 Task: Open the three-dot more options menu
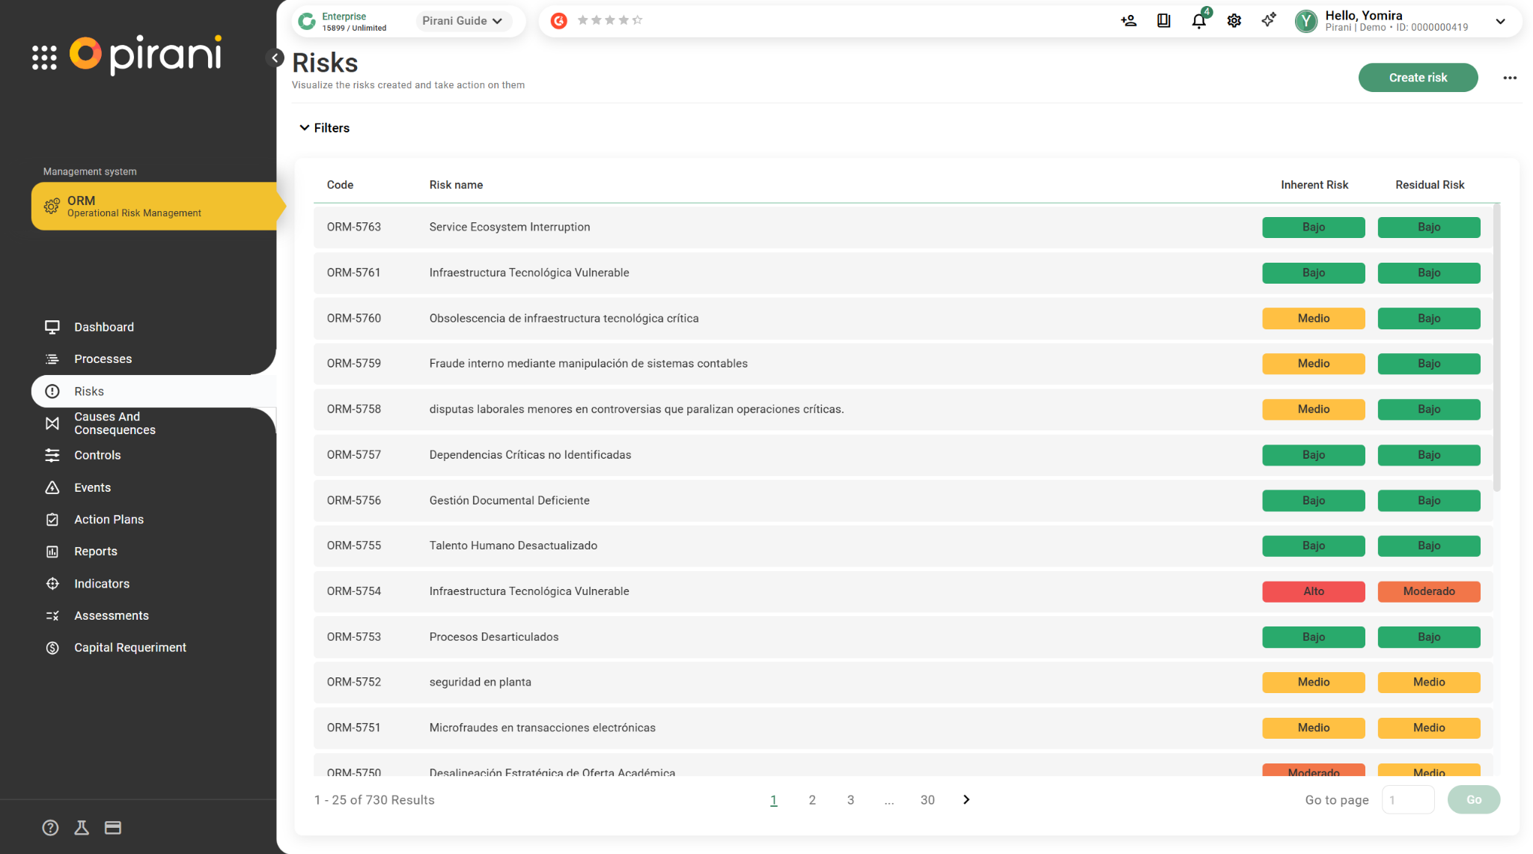(1510, 78)
